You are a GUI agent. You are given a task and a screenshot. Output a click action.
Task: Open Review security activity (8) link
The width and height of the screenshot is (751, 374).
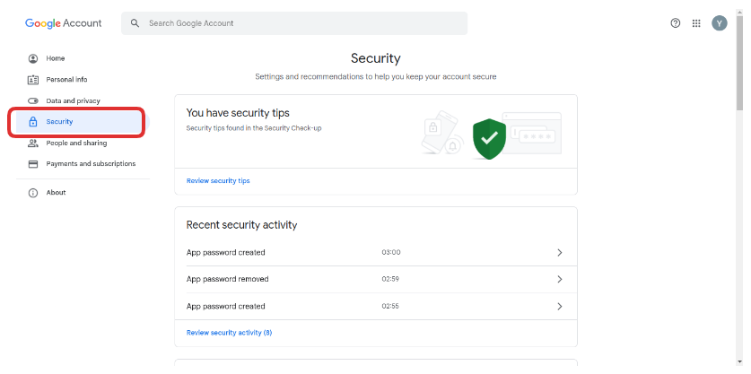229,333
